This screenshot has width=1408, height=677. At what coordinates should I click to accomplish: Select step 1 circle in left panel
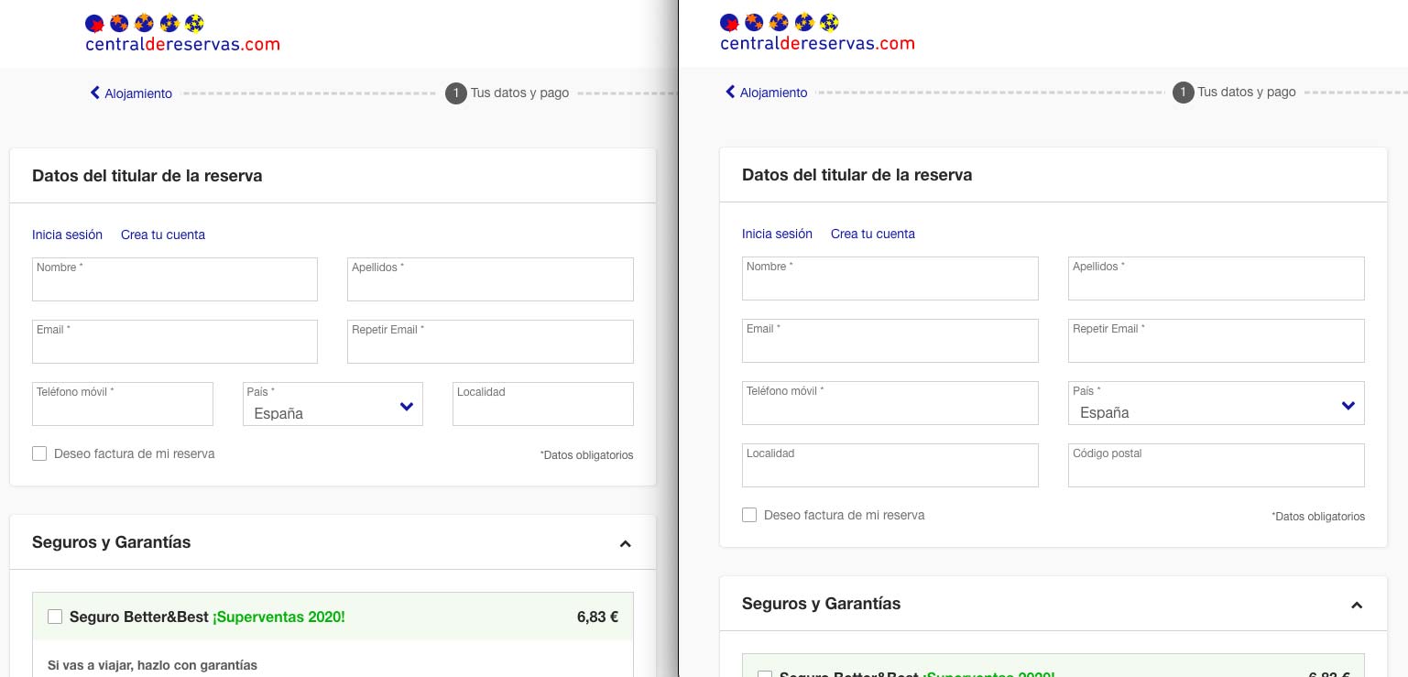click(455, 93)
